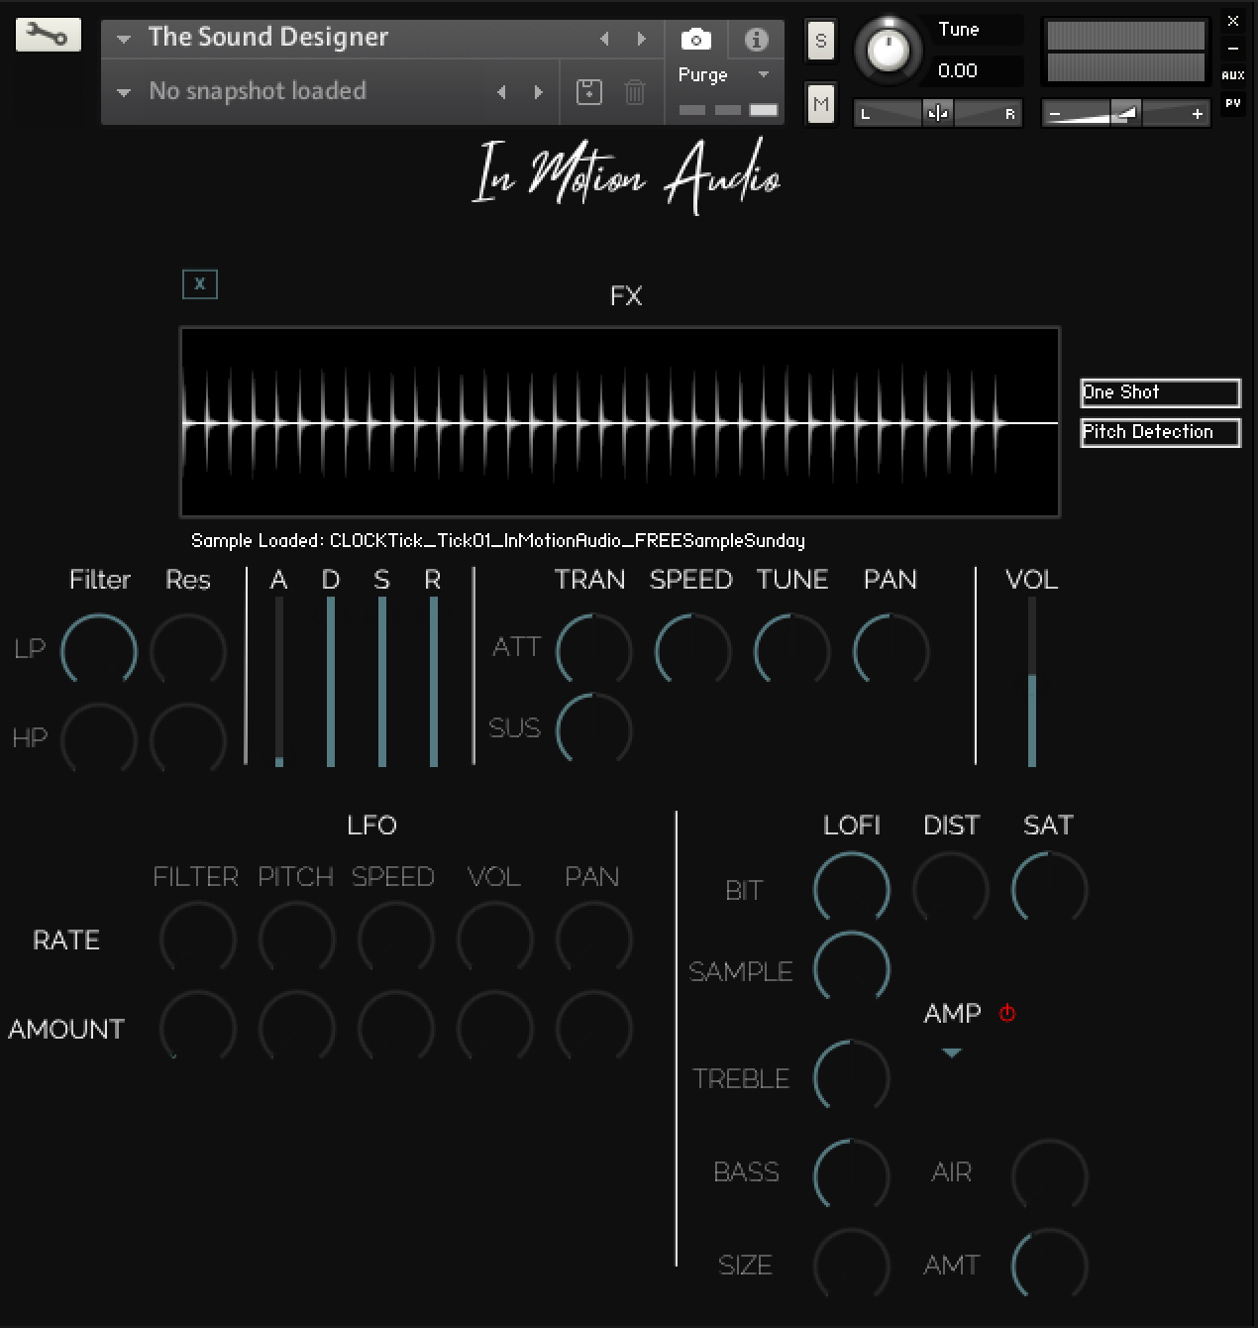Toggle One Shot mode
This screenshot has width=1258, height=1328.
click(x=1160, y=392)
